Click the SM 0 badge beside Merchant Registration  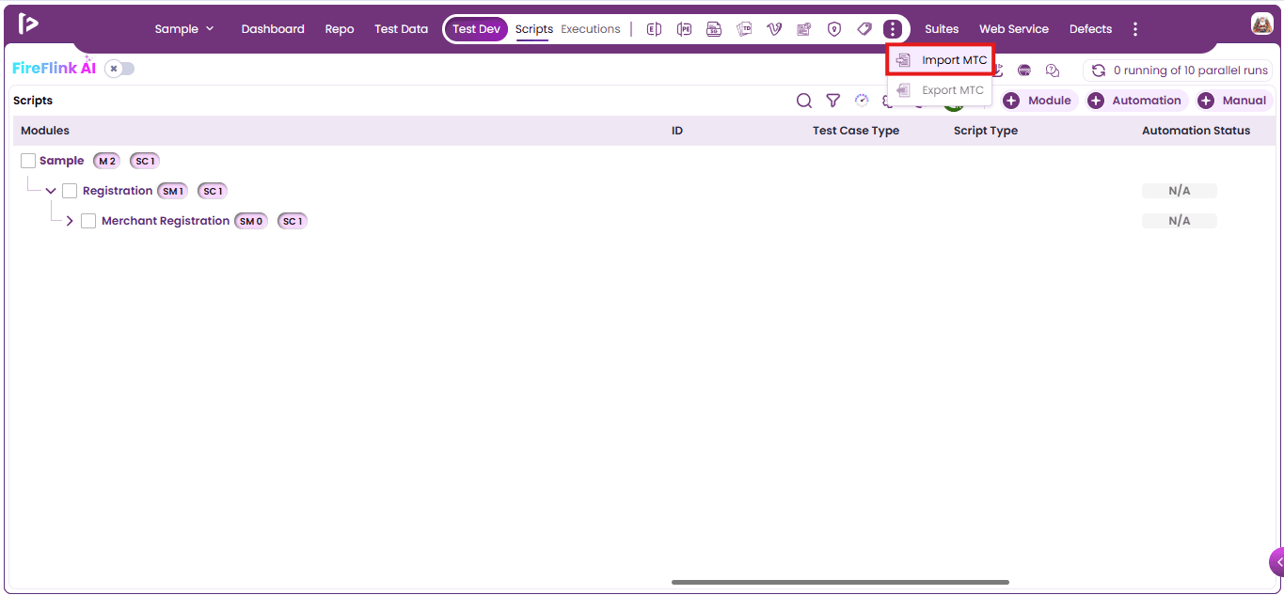(251, 221)
